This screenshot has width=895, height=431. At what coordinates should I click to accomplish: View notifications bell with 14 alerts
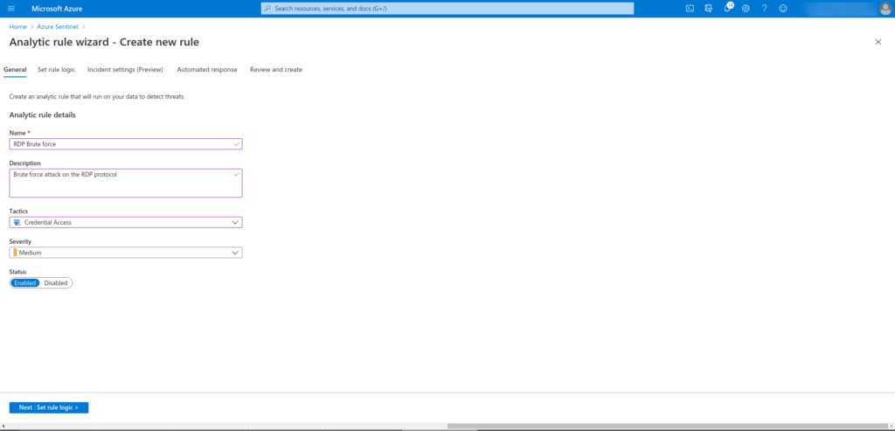point(727,9)
